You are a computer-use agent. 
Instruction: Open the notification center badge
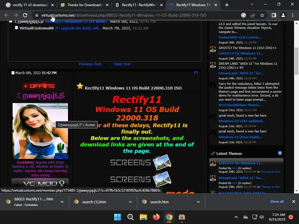tap(291, 217)
